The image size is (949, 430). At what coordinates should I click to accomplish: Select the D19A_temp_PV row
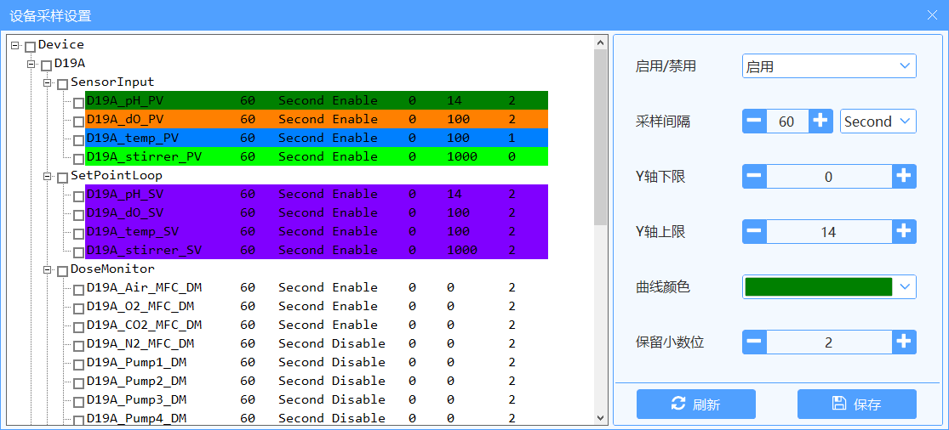(133, 138)
